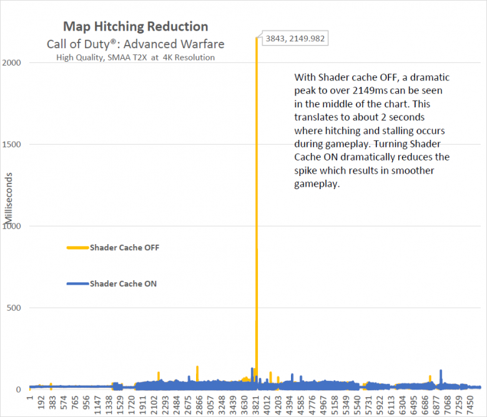
Task: Click the 2000 value on the y-axis
Action: click(15, 63)
